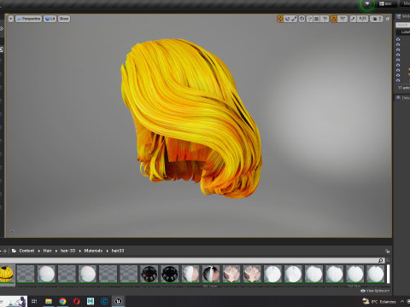410x307 pixels.
Task: Open the blue C app on taskbar
Action: pyautogui.click(x=104, y=301)
